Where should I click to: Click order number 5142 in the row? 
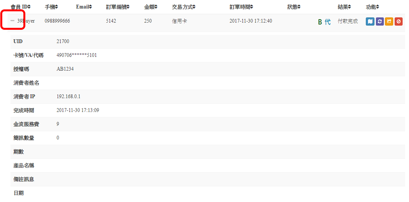tap(111, 21)
